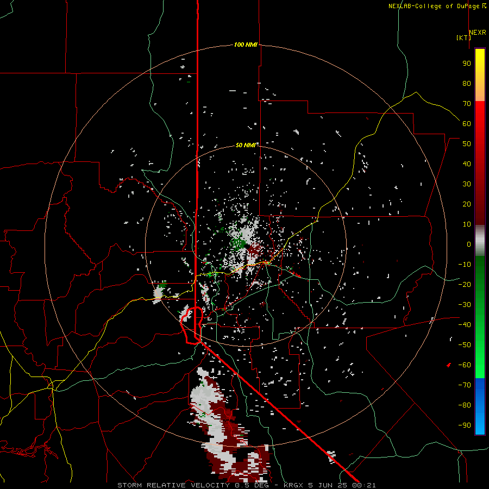
Task: Click the KRGX station ID in caption
Action: point(294,485)
